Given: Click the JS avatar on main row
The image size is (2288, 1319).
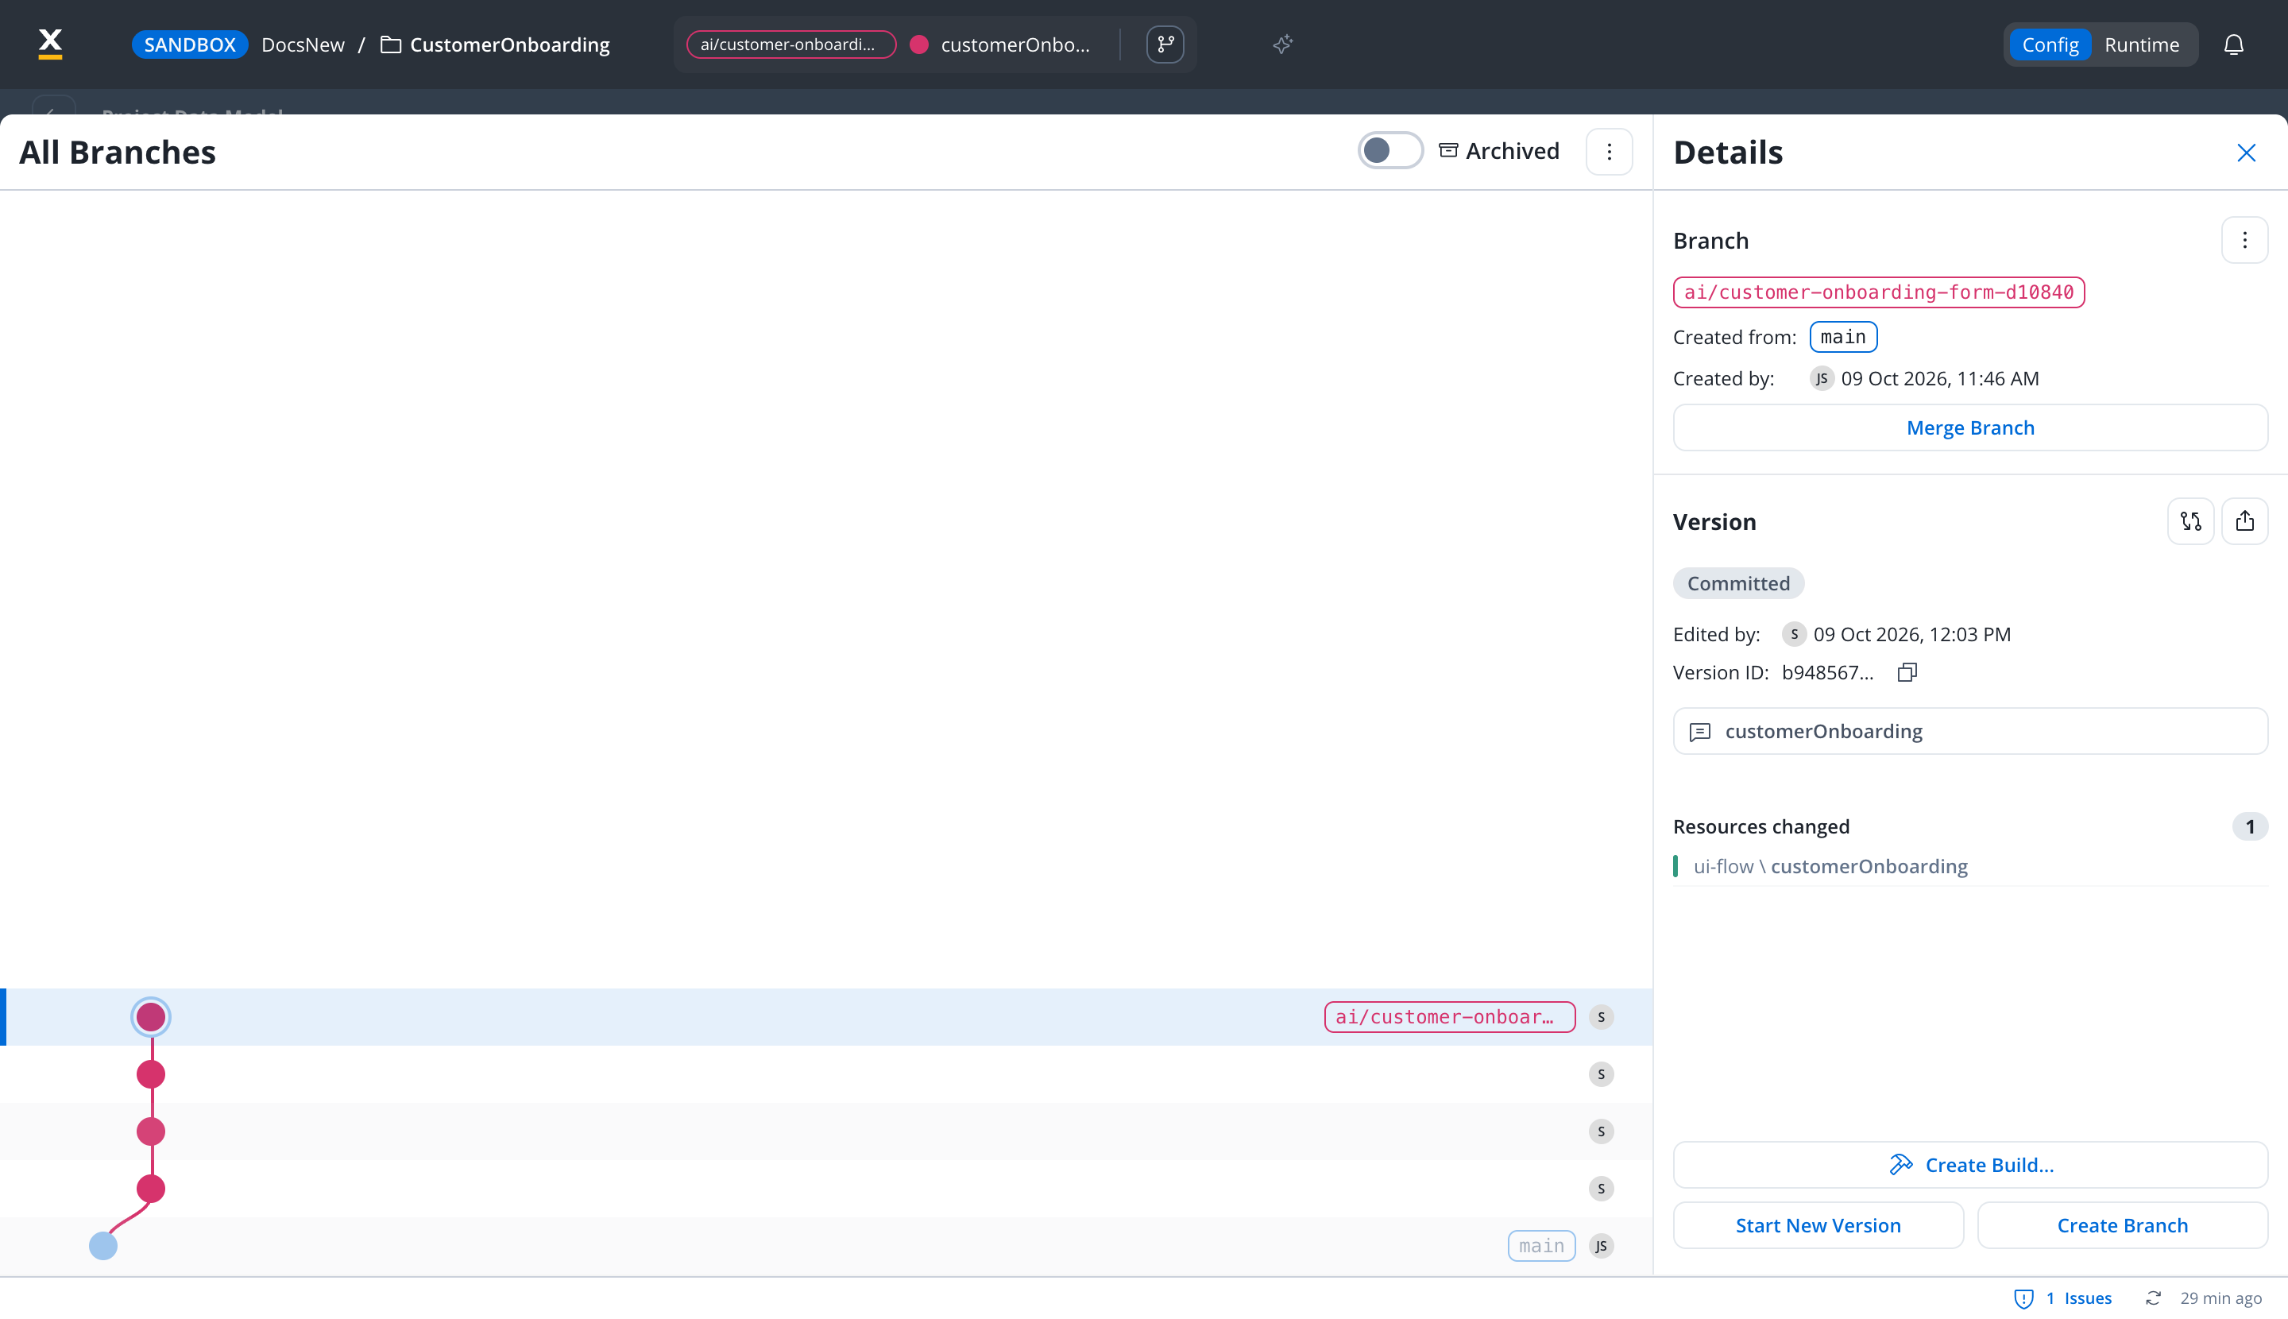Looking at the screenshot, I should (1602, 1246).
